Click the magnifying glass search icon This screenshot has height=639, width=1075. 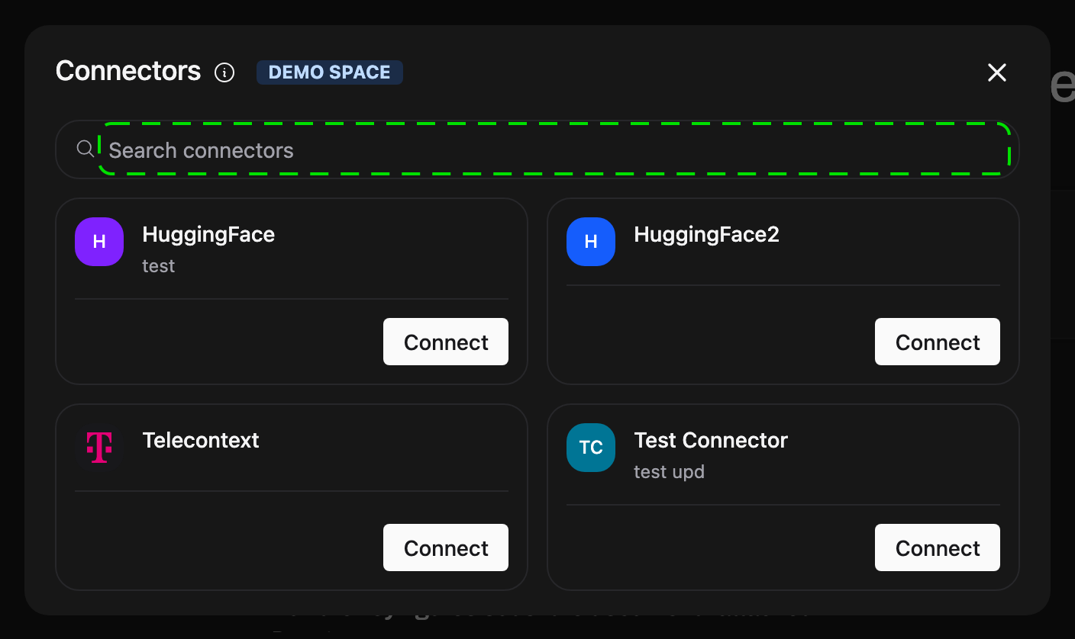pyautogui.click(x=86, y=149)
